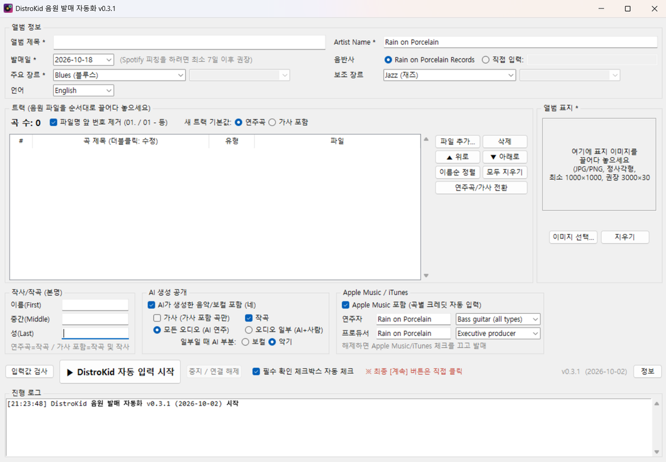This screenshot has width=666, height=462.
Task: Open the secondary sub-genre dropdown
Action: pyautogui.click(x=570, y=75)
